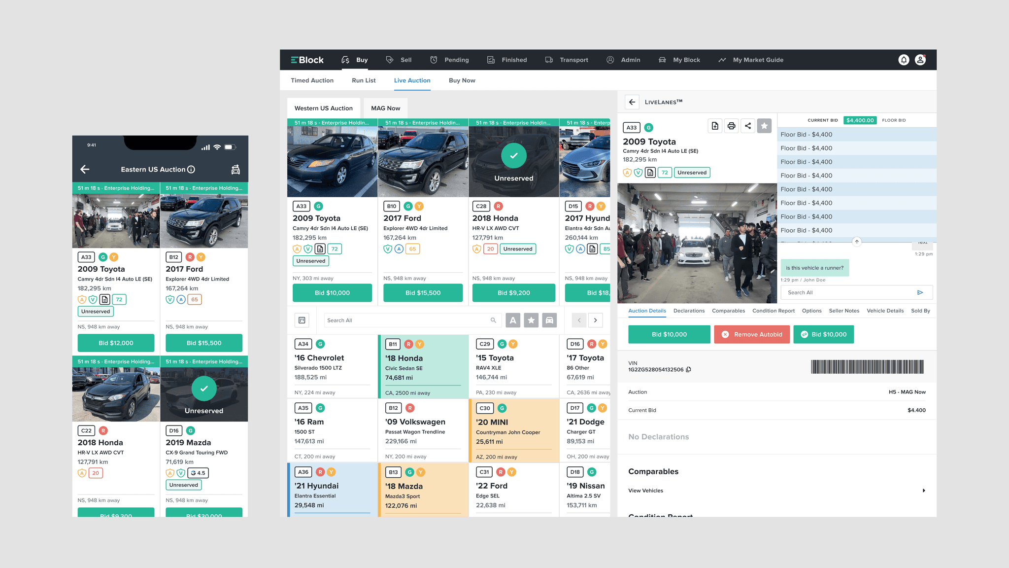Click the add document icon in LiveLanes
Viewport: 1009px width, 568px height.
pyautogui.click(x=715, y=126)
